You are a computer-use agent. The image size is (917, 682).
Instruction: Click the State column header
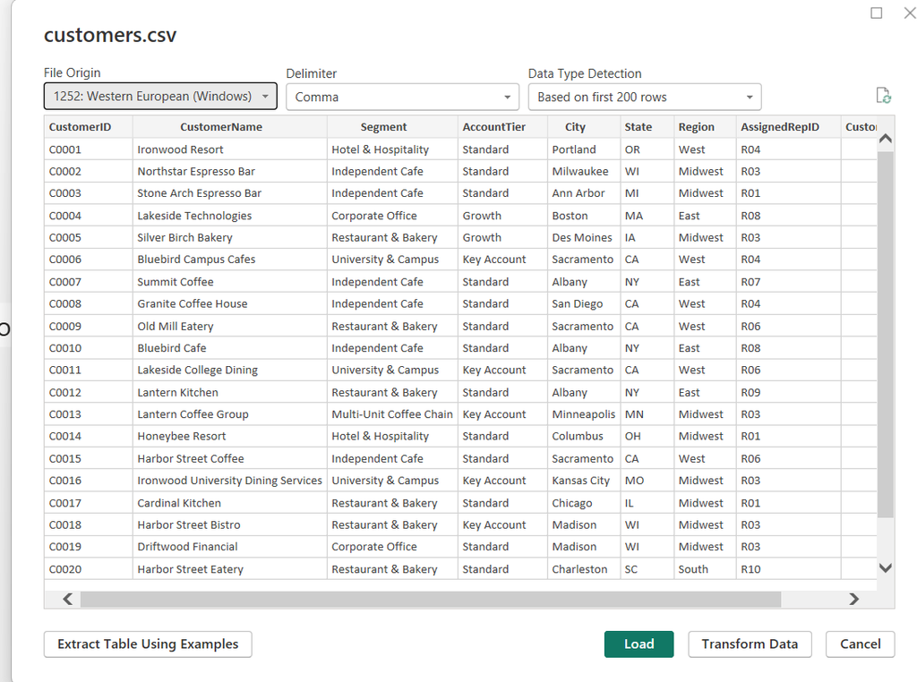(647, 127)
